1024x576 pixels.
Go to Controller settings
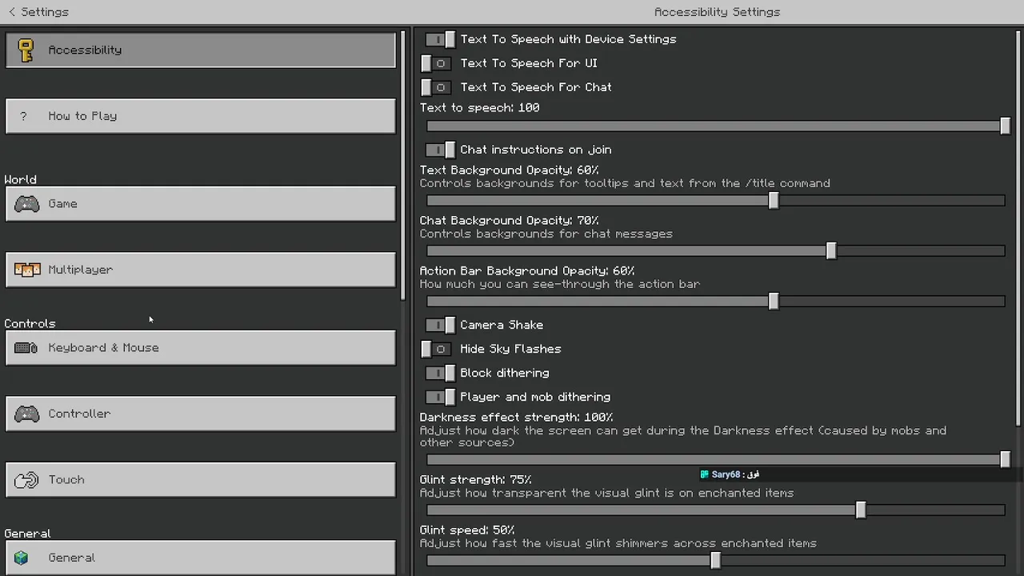[x=200, y=414]
